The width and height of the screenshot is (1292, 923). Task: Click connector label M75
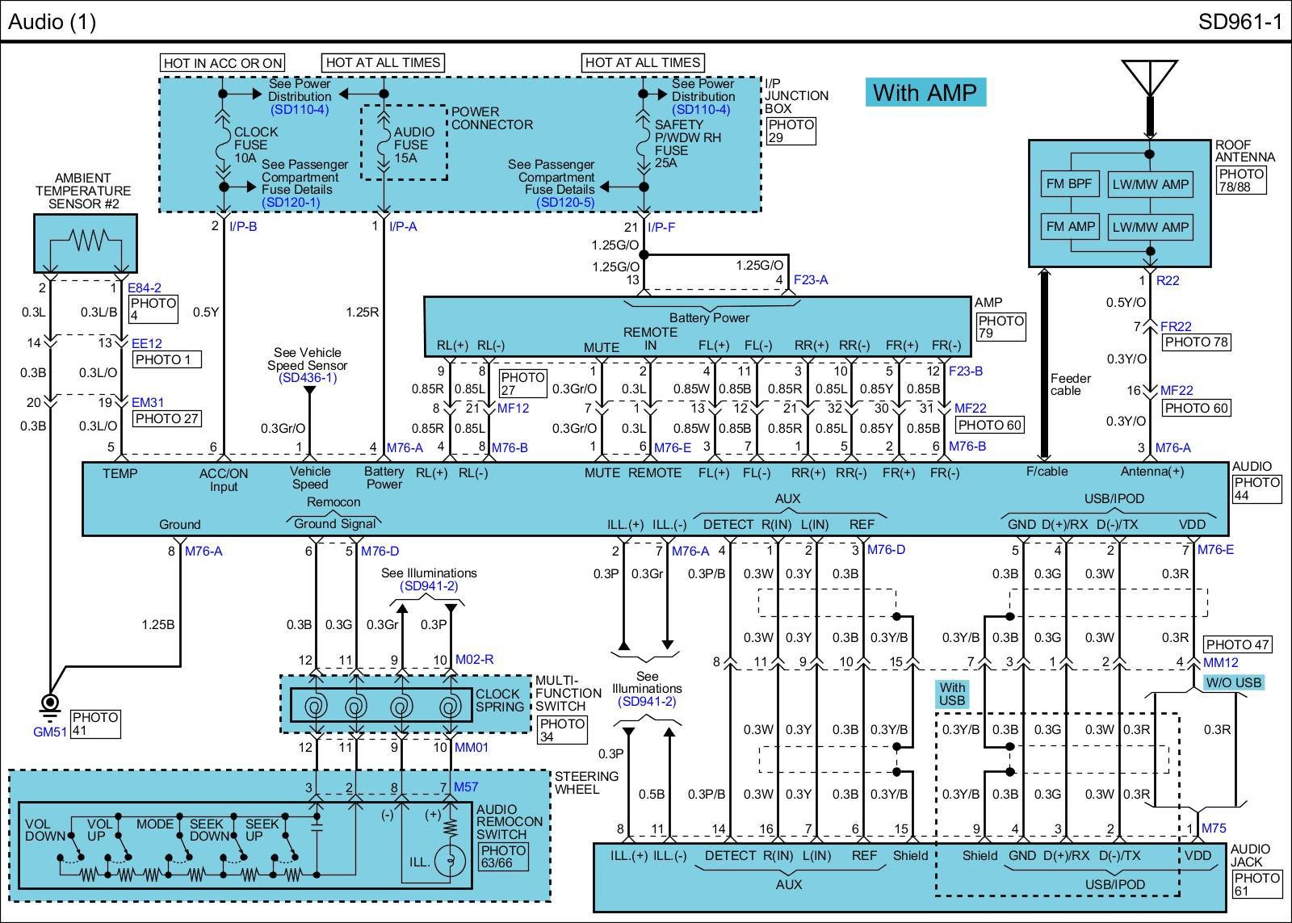pos(1214,828)
